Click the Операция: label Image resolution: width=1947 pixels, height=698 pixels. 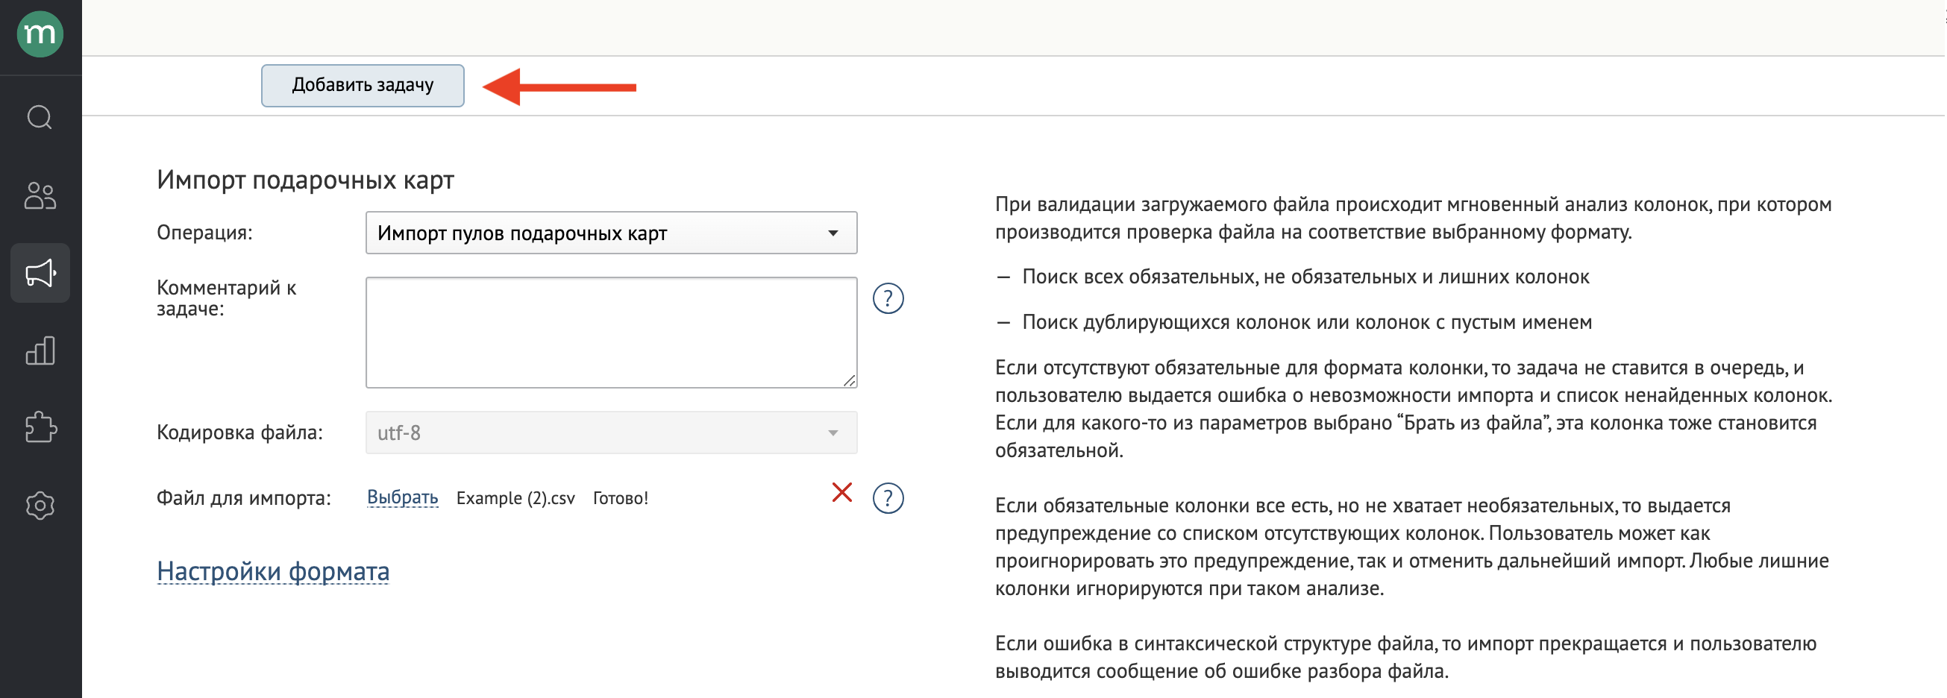tap(205, 233)
